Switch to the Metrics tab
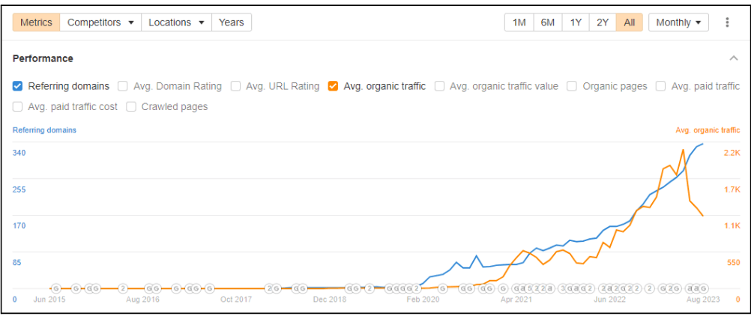This screenshot has height=322, width=751. [x=36, y=22]
